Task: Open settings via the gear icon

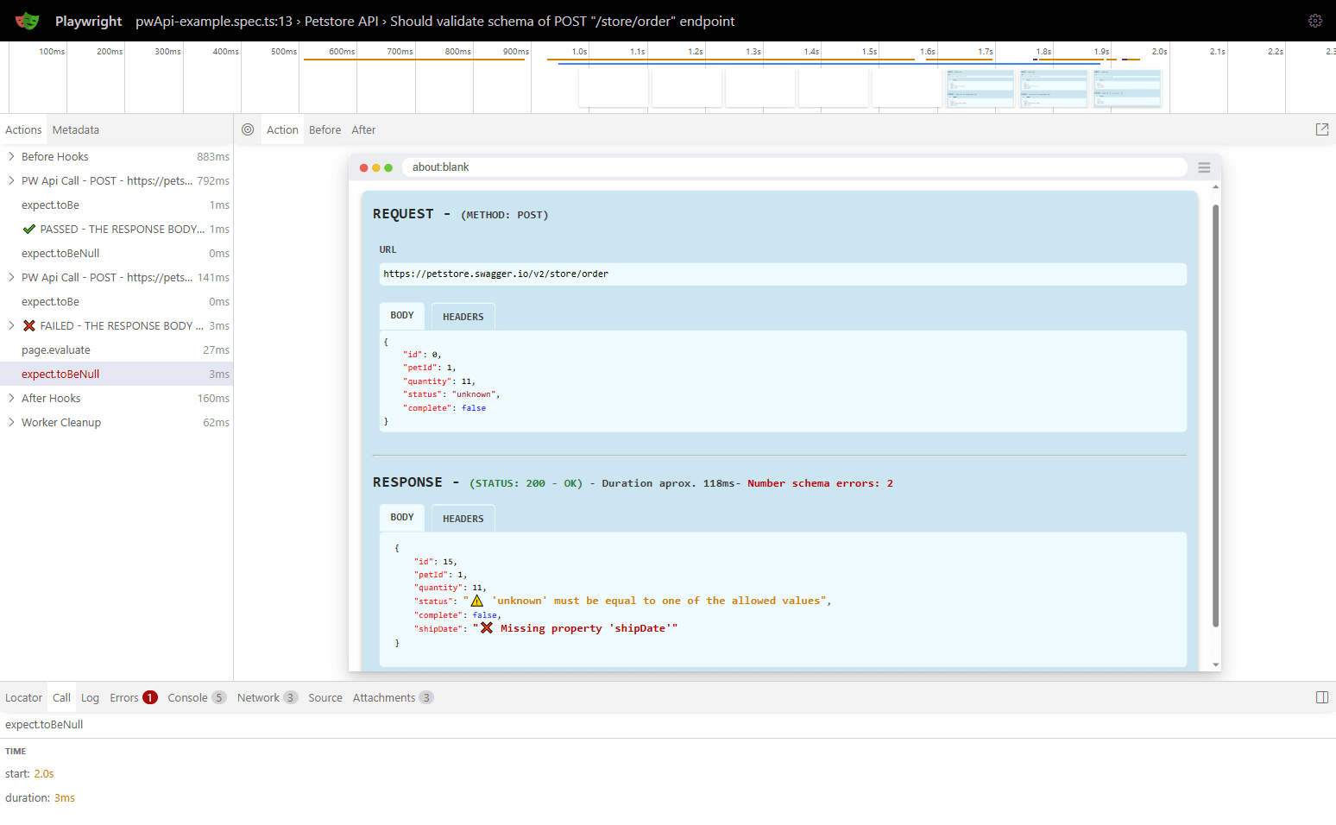Action: 1315,21
